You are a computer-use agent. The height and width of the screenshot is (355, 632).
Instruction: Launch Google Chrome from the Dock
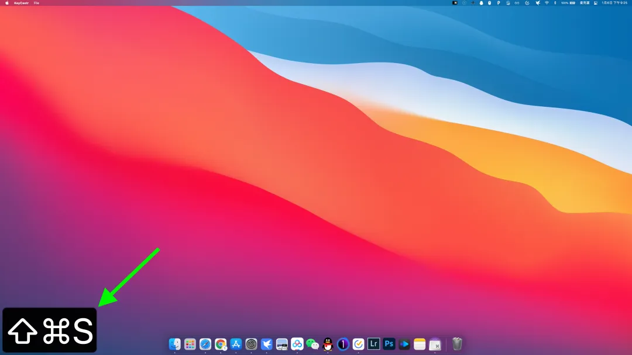[x=221, y=344]
